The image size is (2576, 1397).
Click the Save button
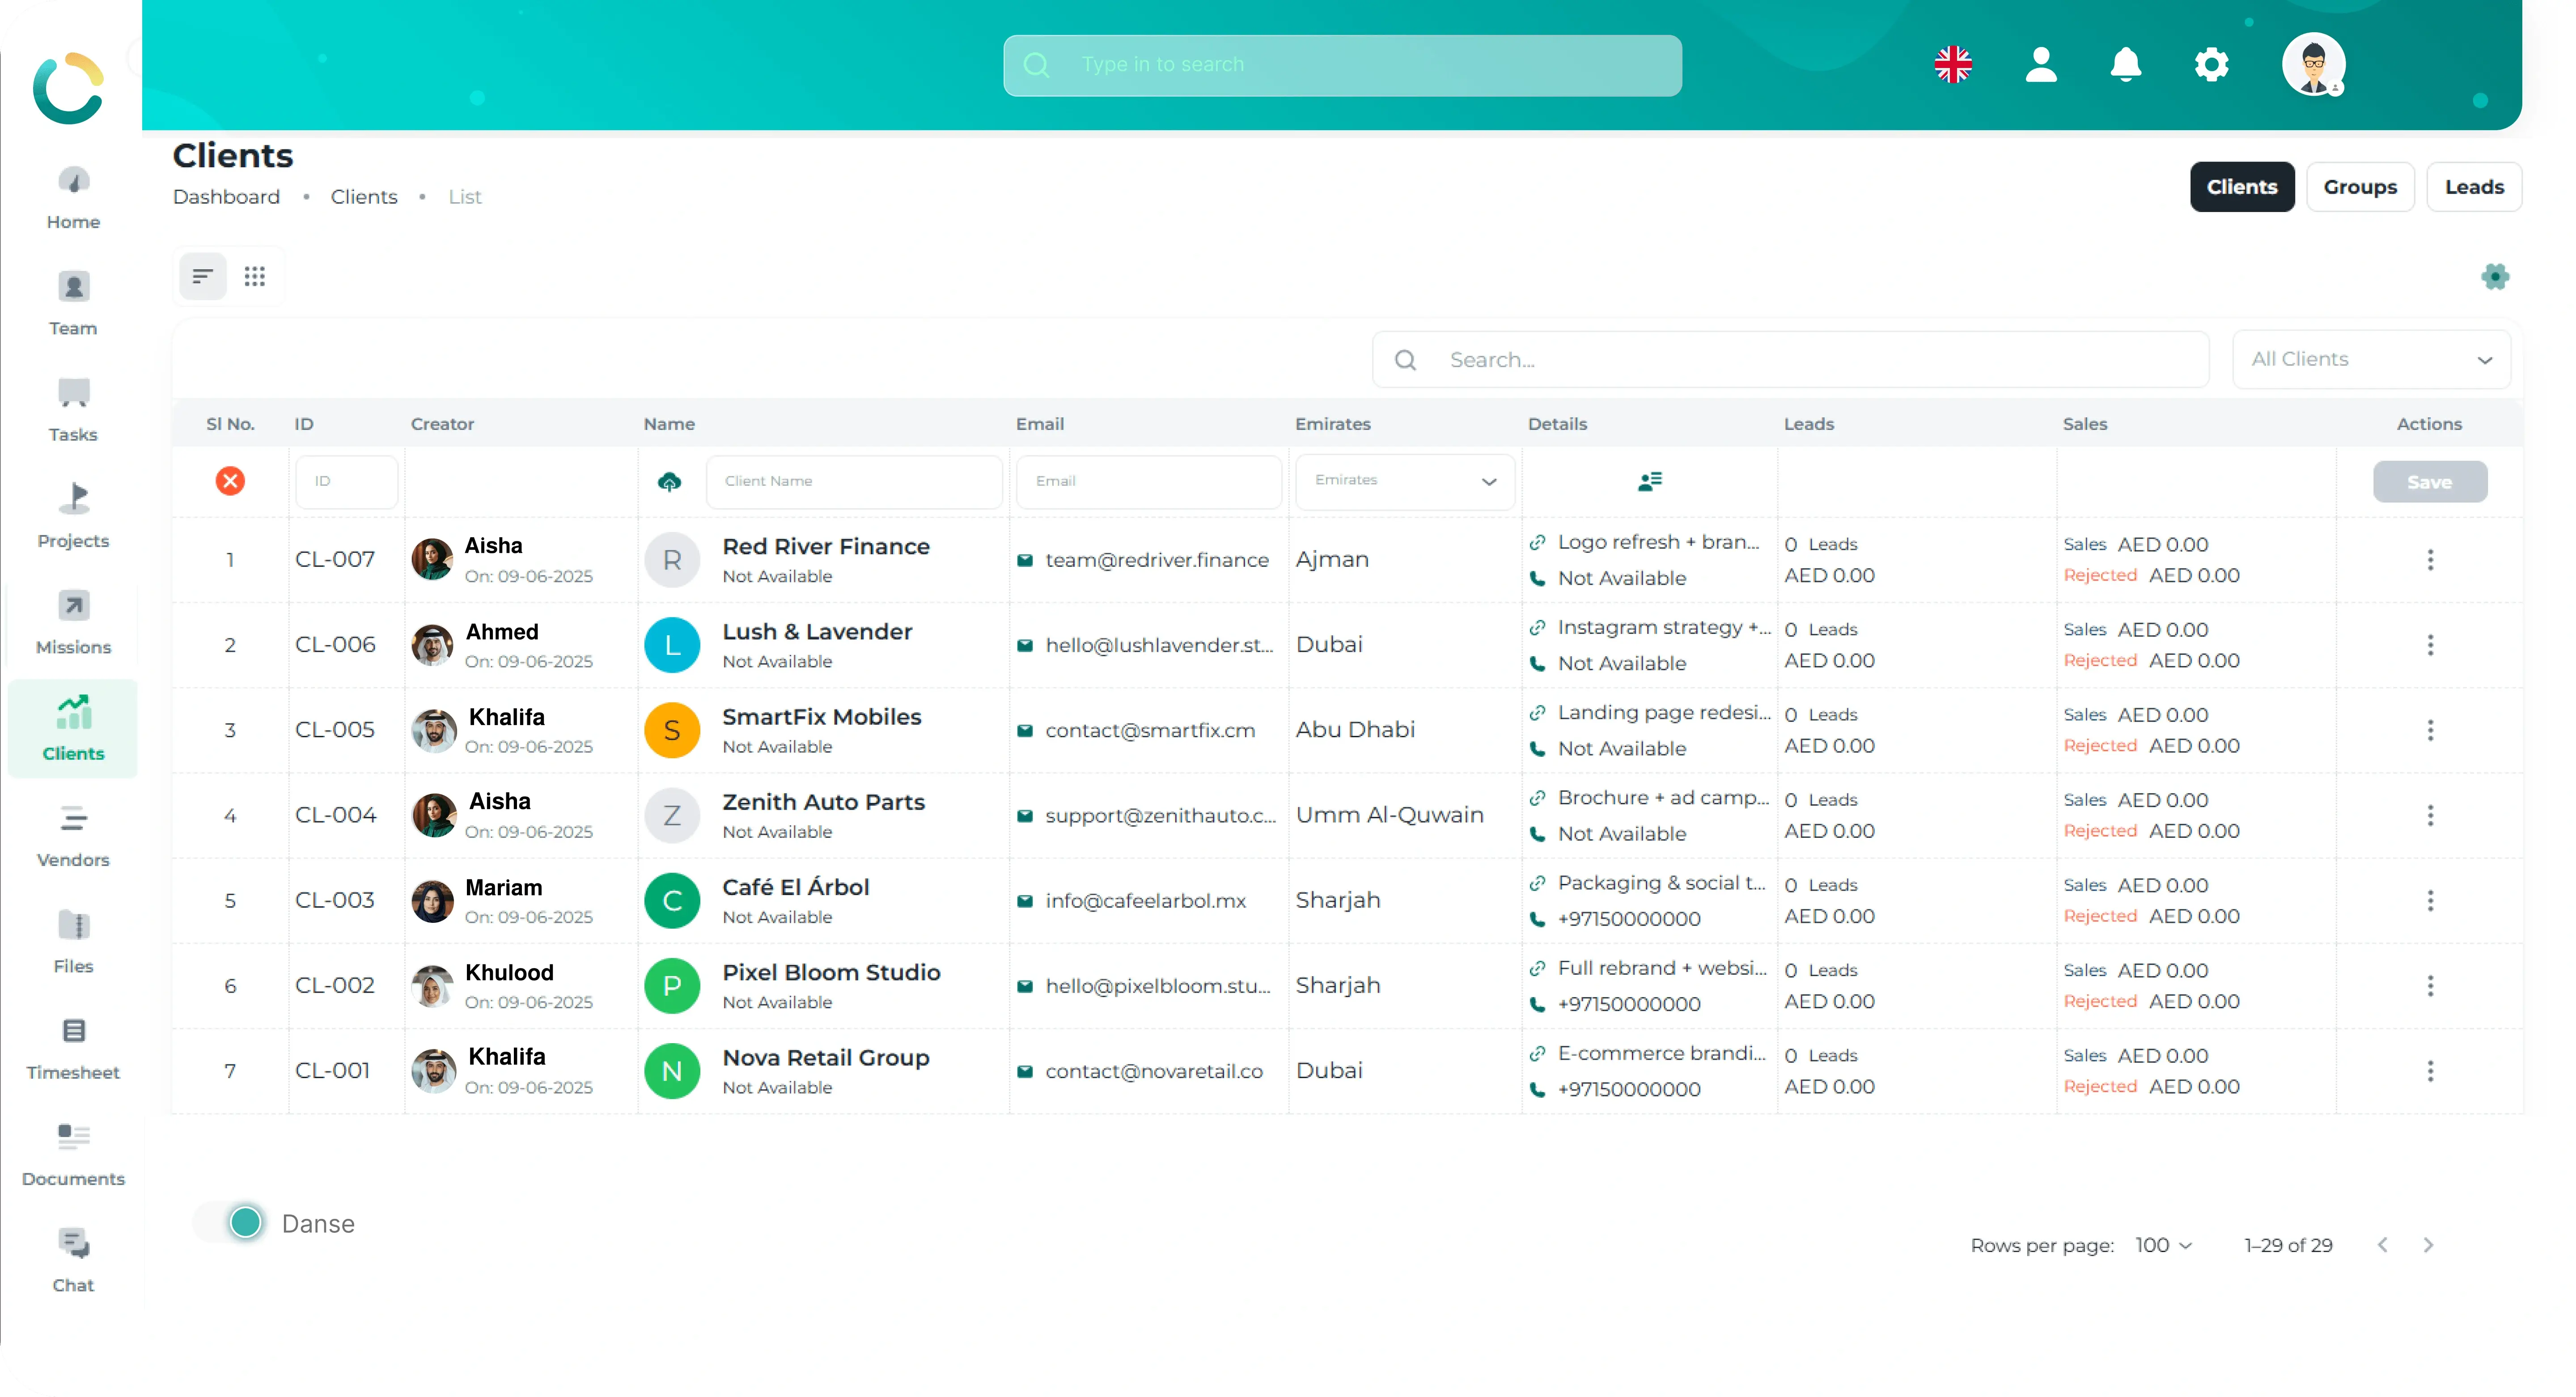(x=2429, y=482)
